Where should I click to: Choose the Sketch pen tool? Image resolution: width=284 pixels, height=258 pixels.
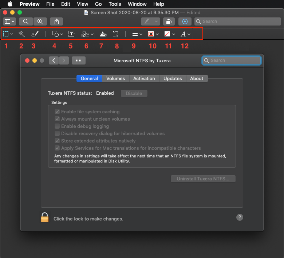click(35, 34)
